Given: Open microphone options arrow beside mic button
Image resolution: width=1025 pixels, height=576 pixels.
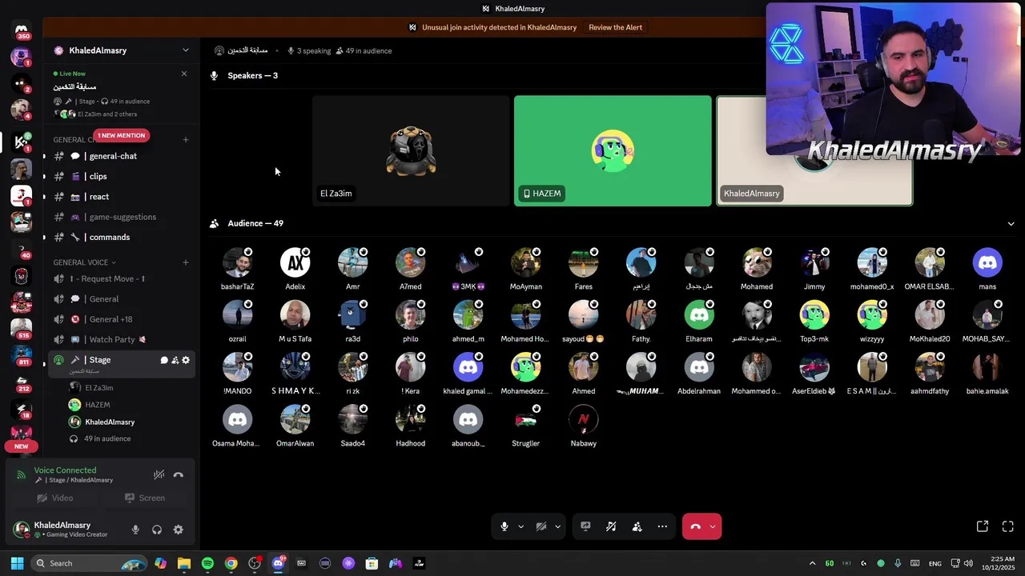Looking at the screenshot, I should [521, 526].
